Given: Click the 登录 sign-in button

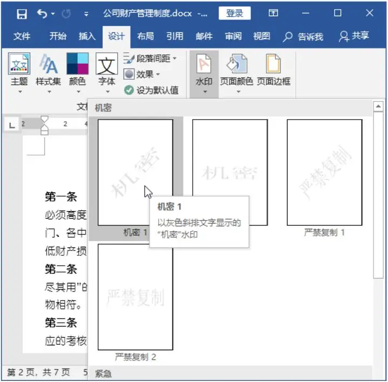Looking at the screenshot, I should tap(234, 13).
